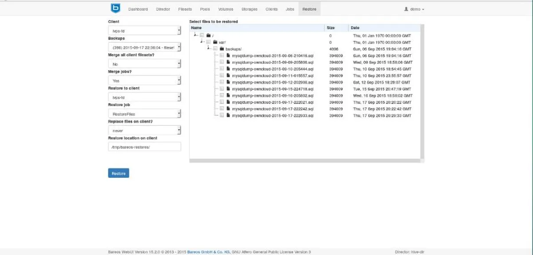Check the var/ directory checkbox
Viewport: 533px width, 255px height.
[x=208, y=42]
